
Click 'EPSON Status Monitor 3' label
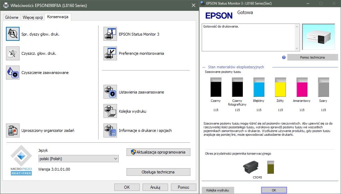tap(139, 34)
